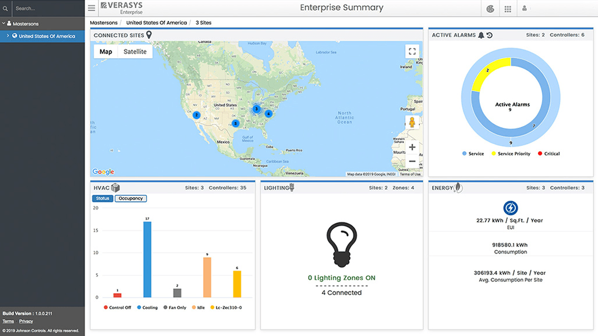Click the Verasys Enterprise logo
The image size is (598, 336).
click(122, 8)
